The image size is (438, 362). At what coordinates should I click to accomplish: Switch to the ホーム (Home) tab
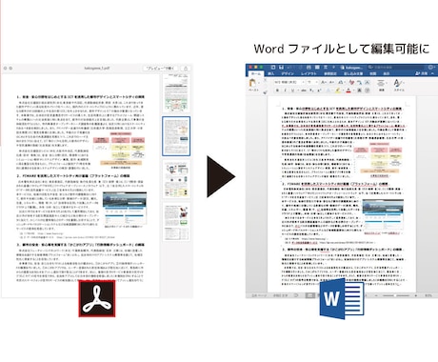click(256, 73)
